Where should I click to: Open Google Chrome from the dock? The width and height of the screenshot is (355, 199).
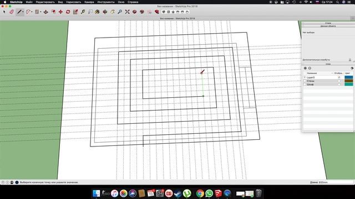[x=200, y=193]
